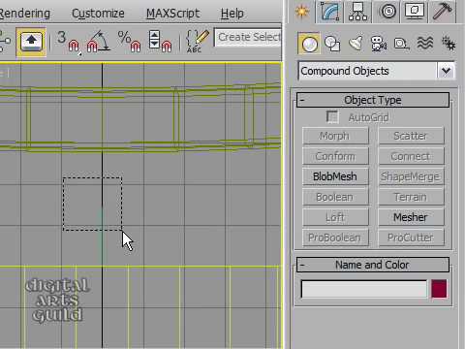Click the Conform button

click(335, 156)
